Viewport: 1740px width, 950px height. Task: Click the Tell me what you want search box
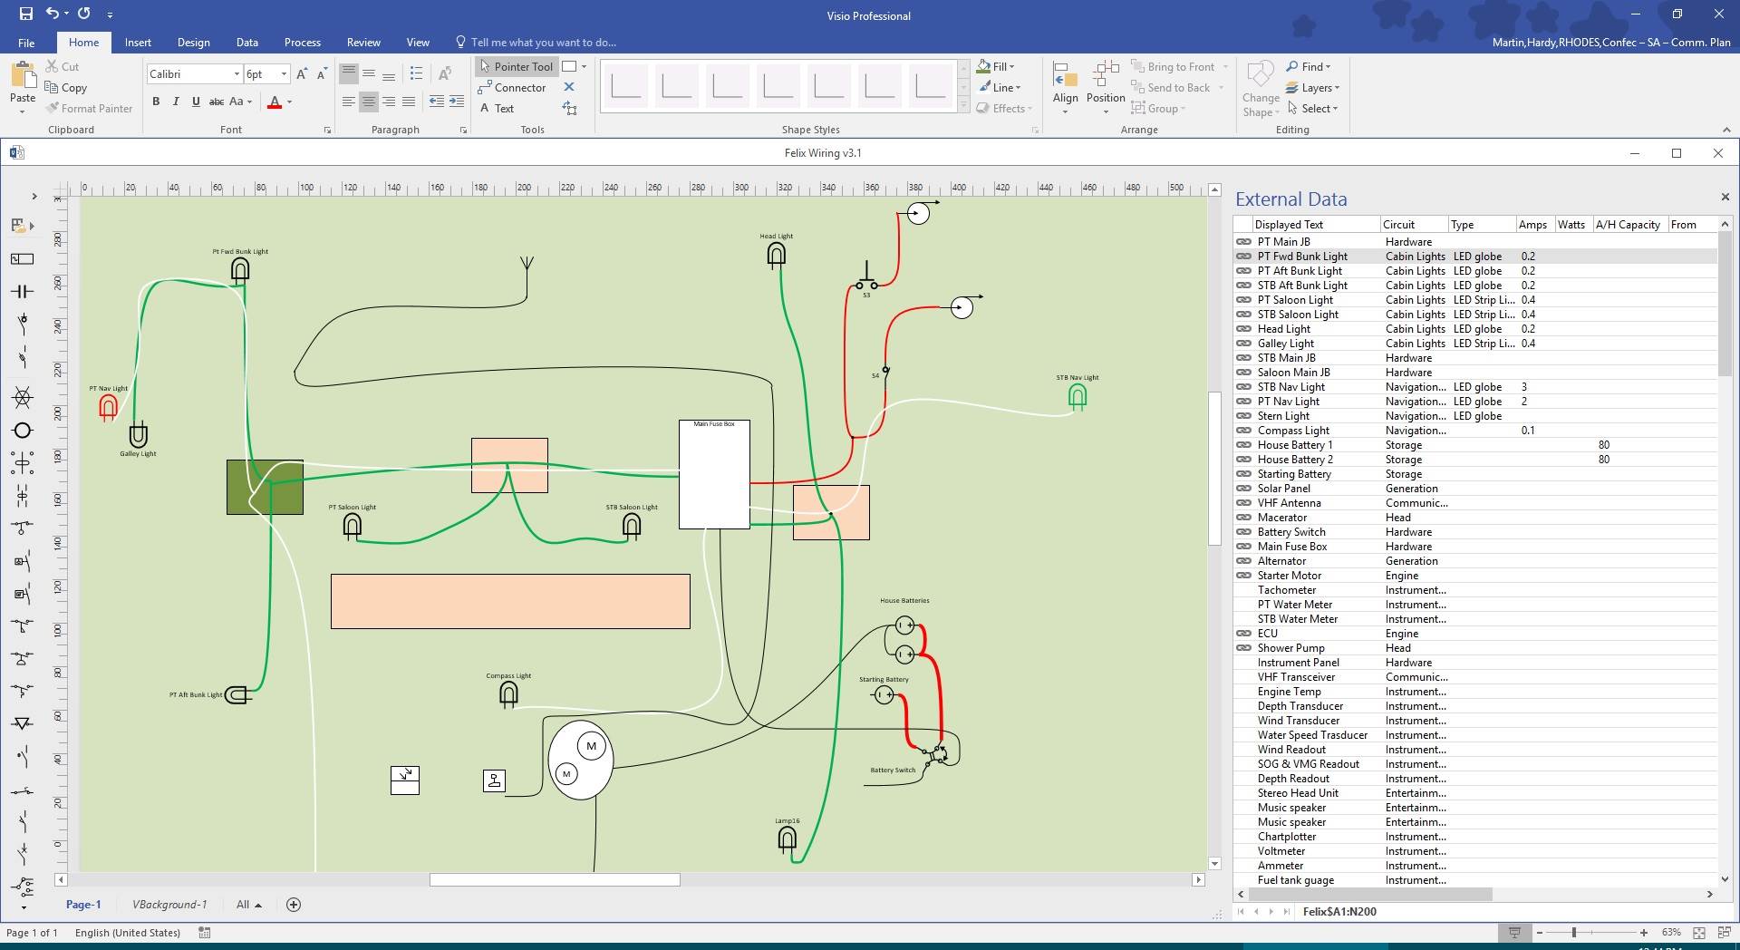pyautogui.click(x=543, y=43)
